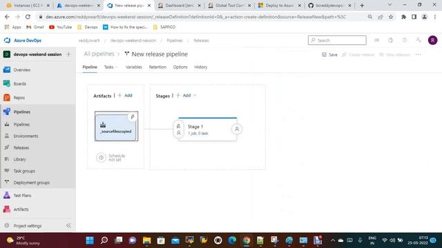Open the help icon in the header
Viewport: 442px width, 248px height.
[405, 40]
